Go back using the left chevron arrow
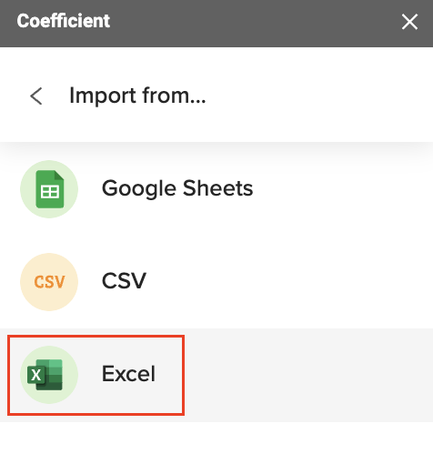 pyautogui.click(x=36, y=96)
